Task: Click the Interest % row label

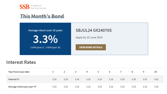Action: coord(14,79)
